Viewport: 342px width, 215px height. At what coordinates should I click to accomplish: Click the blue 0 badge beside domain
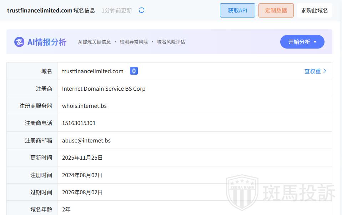pos(134,71)
